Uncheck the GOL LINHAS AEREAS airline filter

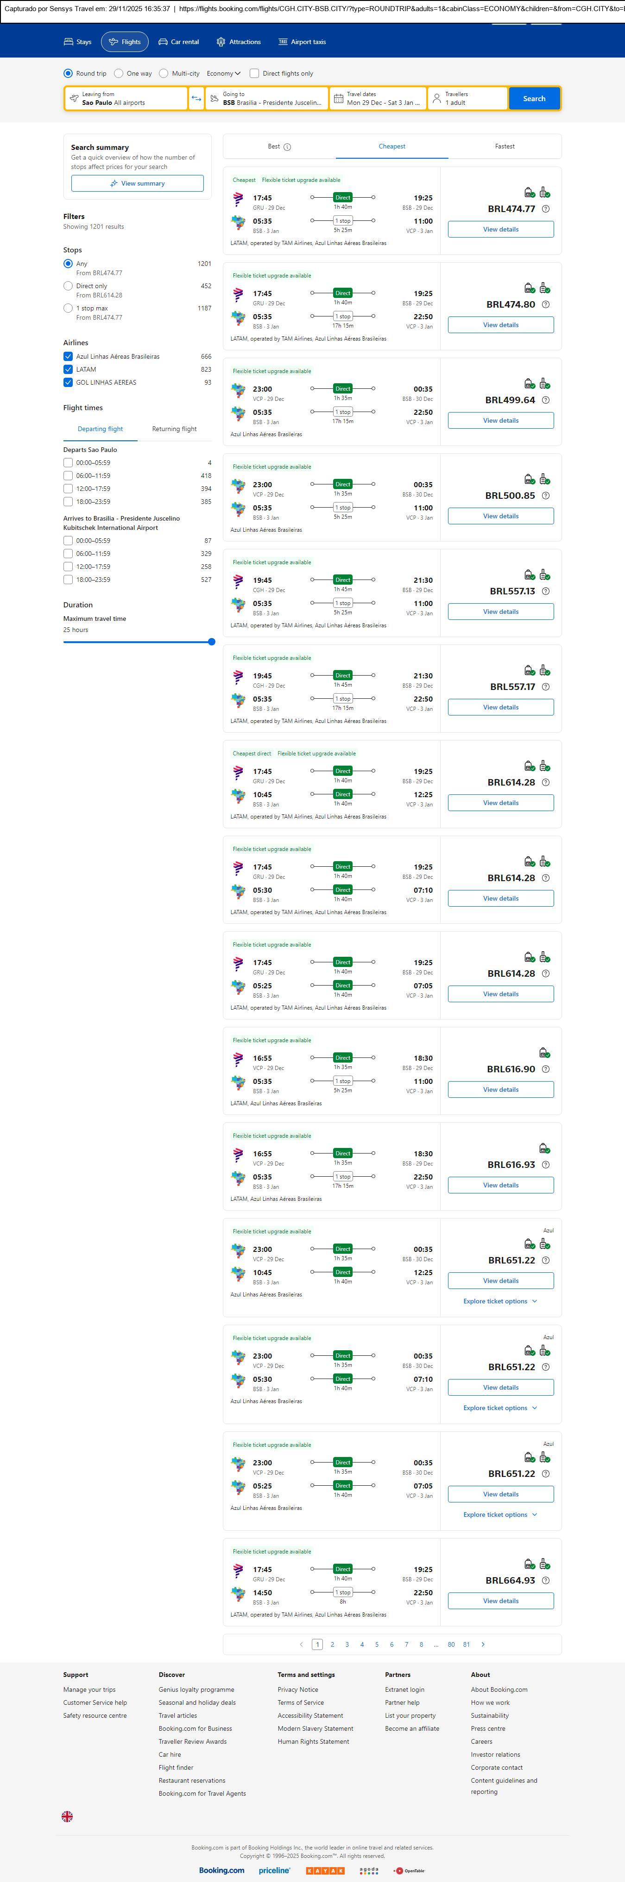(68, 382)
